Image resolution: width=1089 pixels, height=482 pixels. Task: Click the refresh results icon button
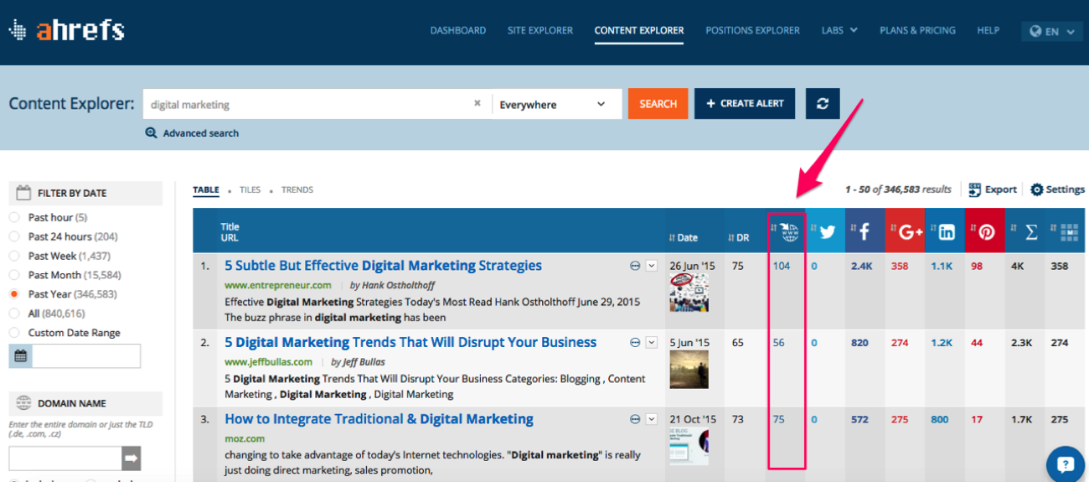tap(823, 104)
